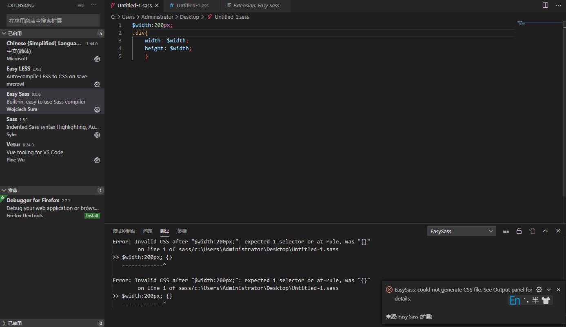Click the 来源: Easy Sass (扩展) source text

click(409, 316)
